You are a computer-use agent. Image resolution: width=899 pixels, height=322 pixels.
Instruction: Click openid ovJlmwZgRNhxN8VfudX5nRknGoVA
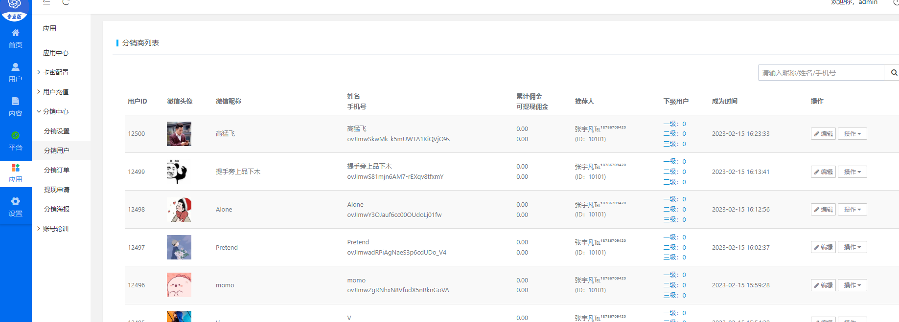[398, 290]
